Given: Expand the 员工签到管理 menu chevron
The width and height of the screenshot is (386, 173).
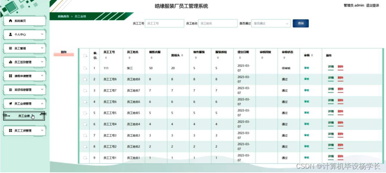Looking at the screenshot, I should pyautogui.click(x=42, y=62).
